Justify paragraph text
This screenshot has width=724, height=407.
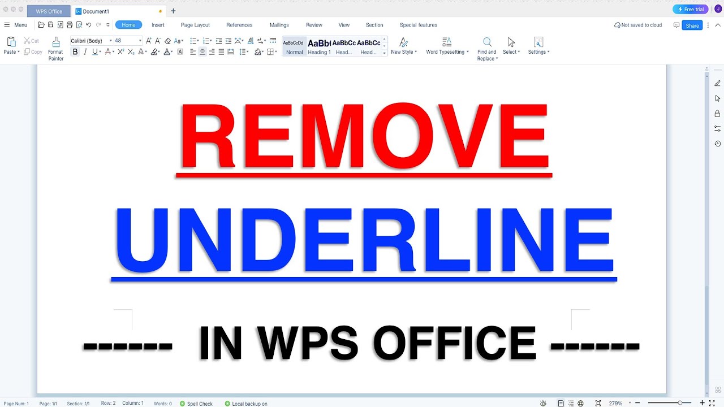click(221, 52)
